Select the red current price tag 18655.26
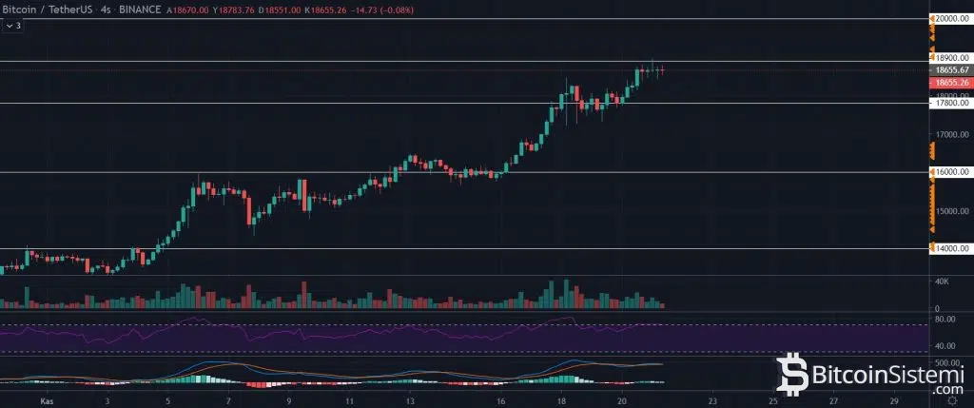974x408 pixels. point(951,83)
